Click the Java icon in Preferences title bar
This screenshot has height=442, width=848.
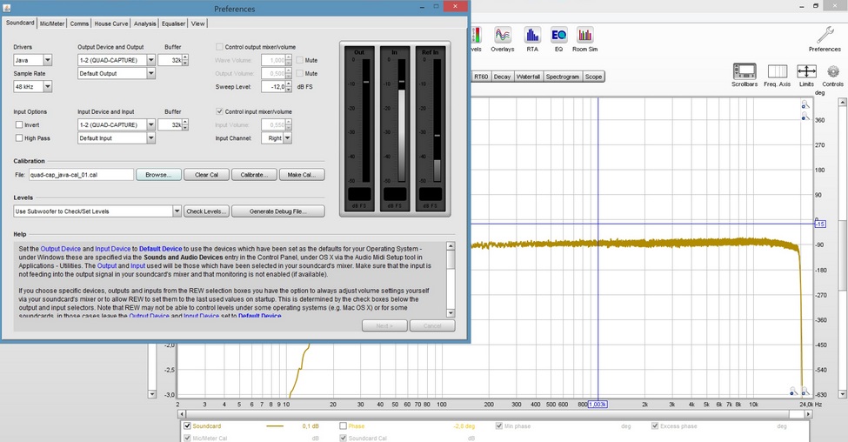coord(7,8)
